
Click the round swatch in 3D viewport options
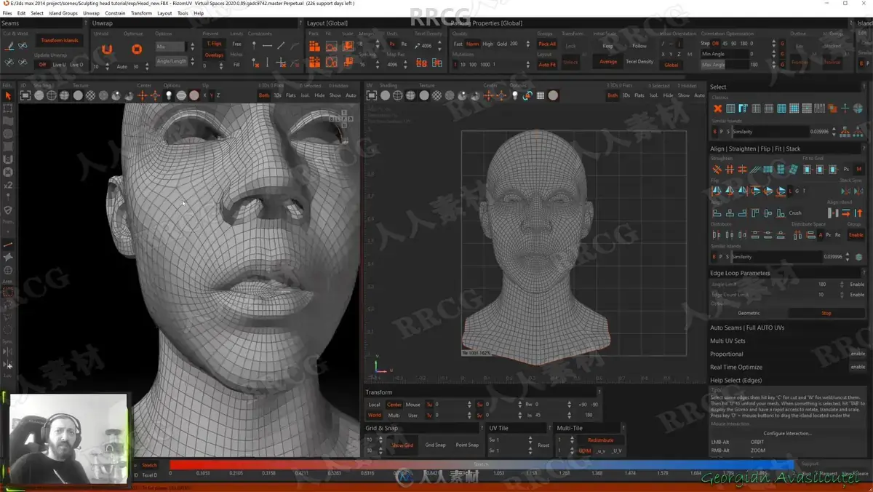pos(194,95)
